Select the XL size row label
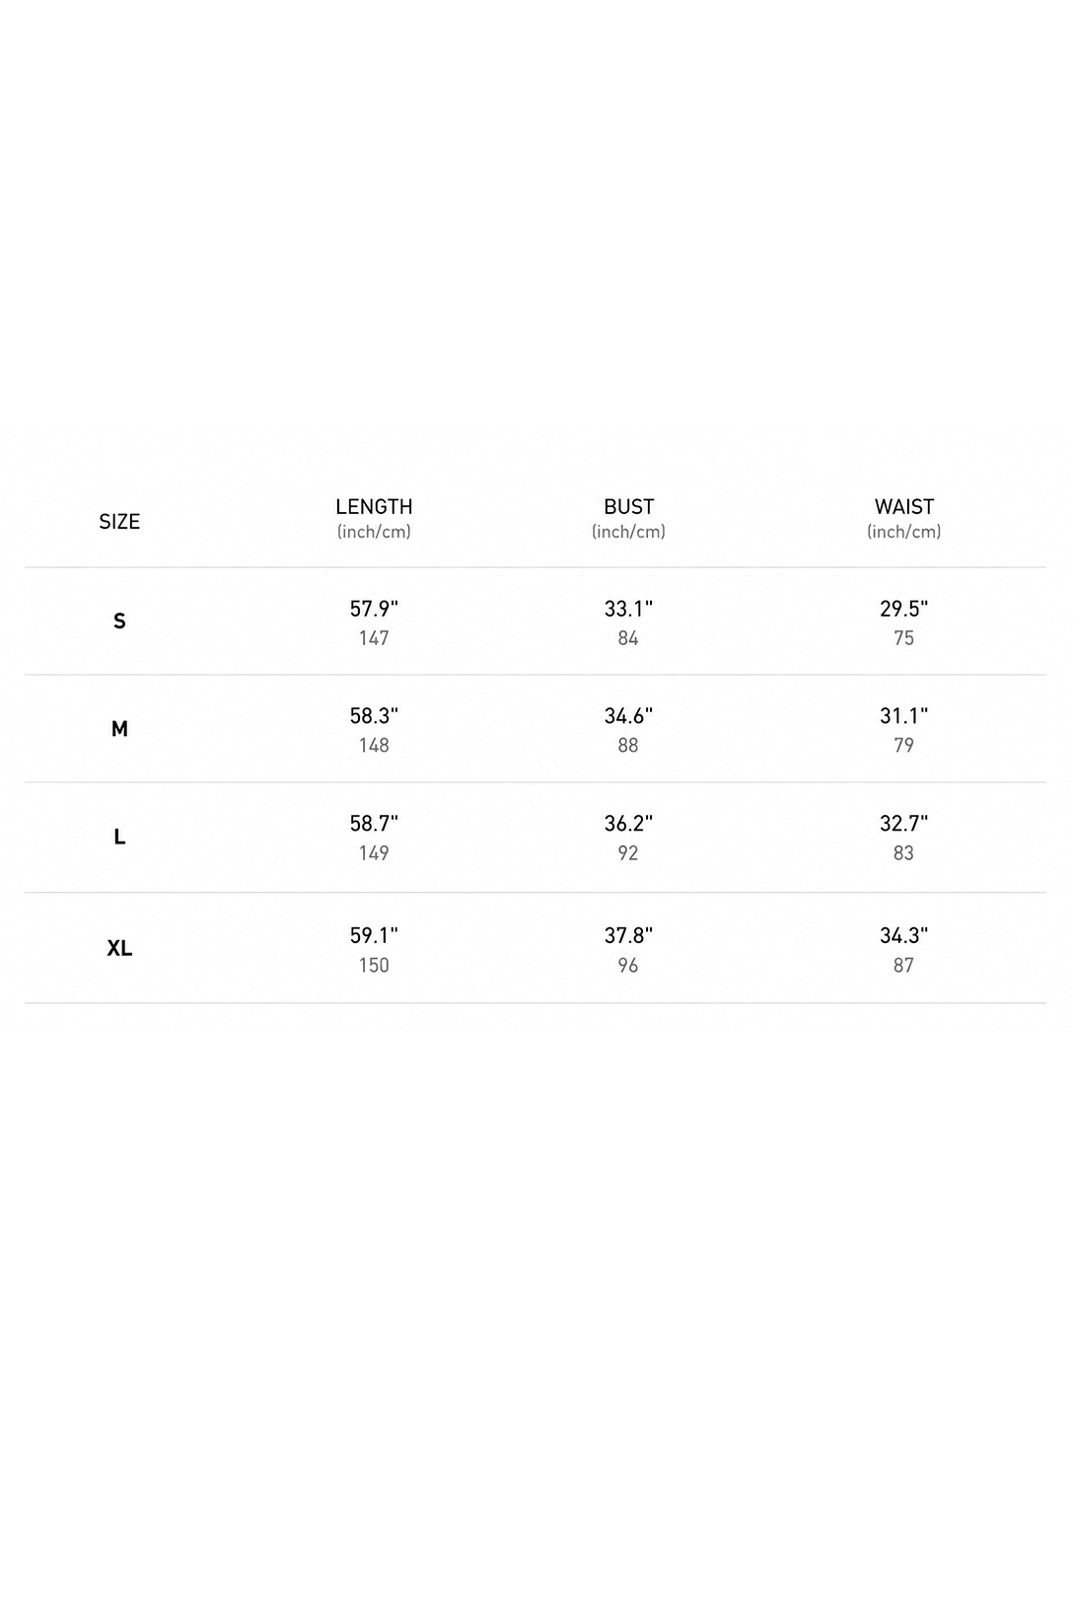This screenshot has height=1610, width=1073. 119,948
